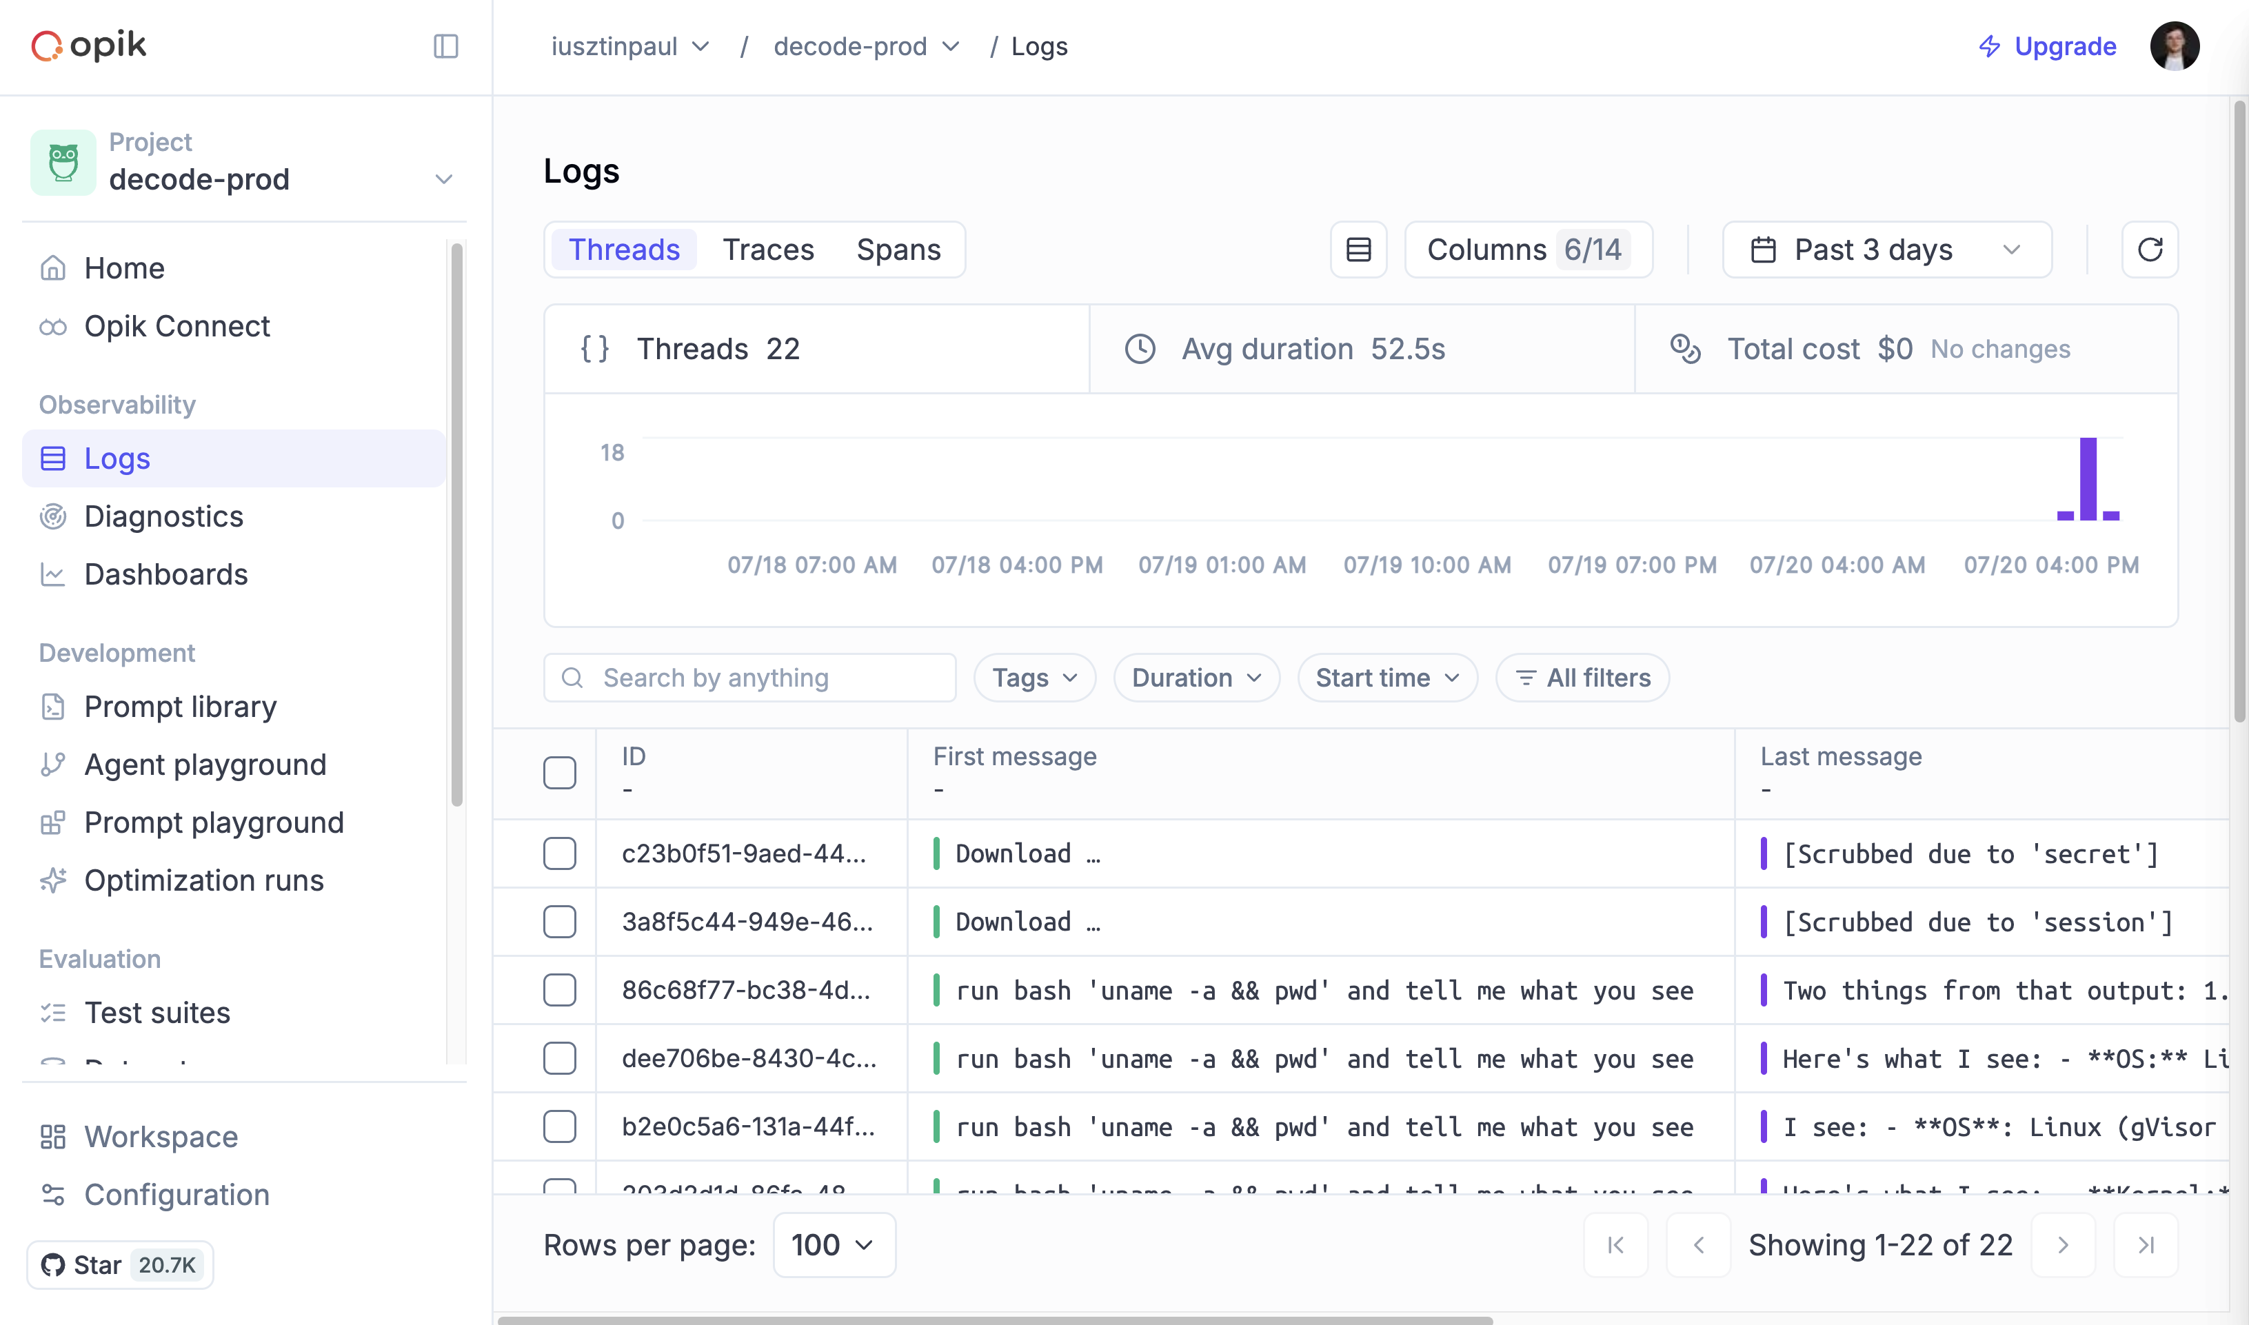2249x1325 pixels.
Task: Switch to the Traces tab
Action: (768, 249)
